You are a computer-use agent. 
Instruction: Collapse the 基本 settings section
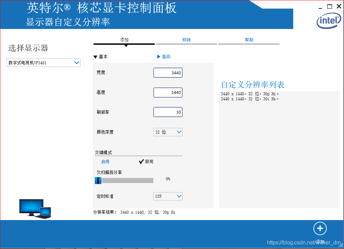pos(101,57)
